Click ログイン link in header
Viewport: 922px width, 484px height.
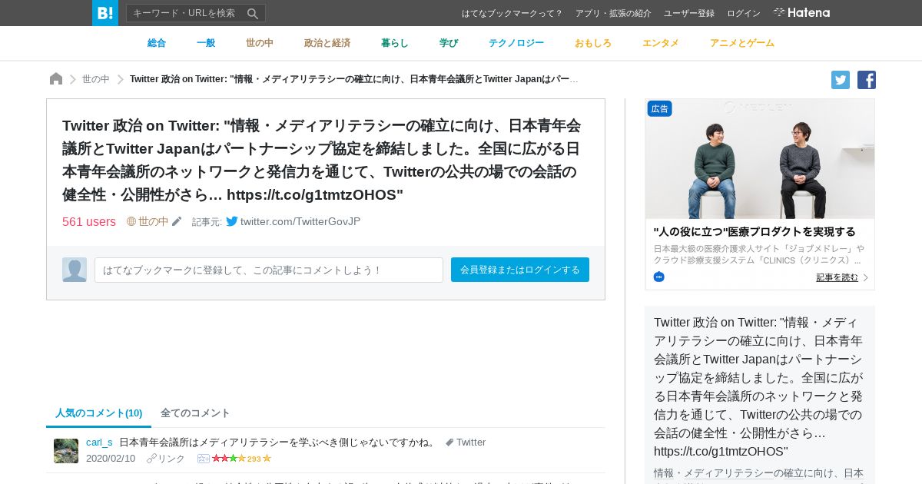(x=744, y=13)
